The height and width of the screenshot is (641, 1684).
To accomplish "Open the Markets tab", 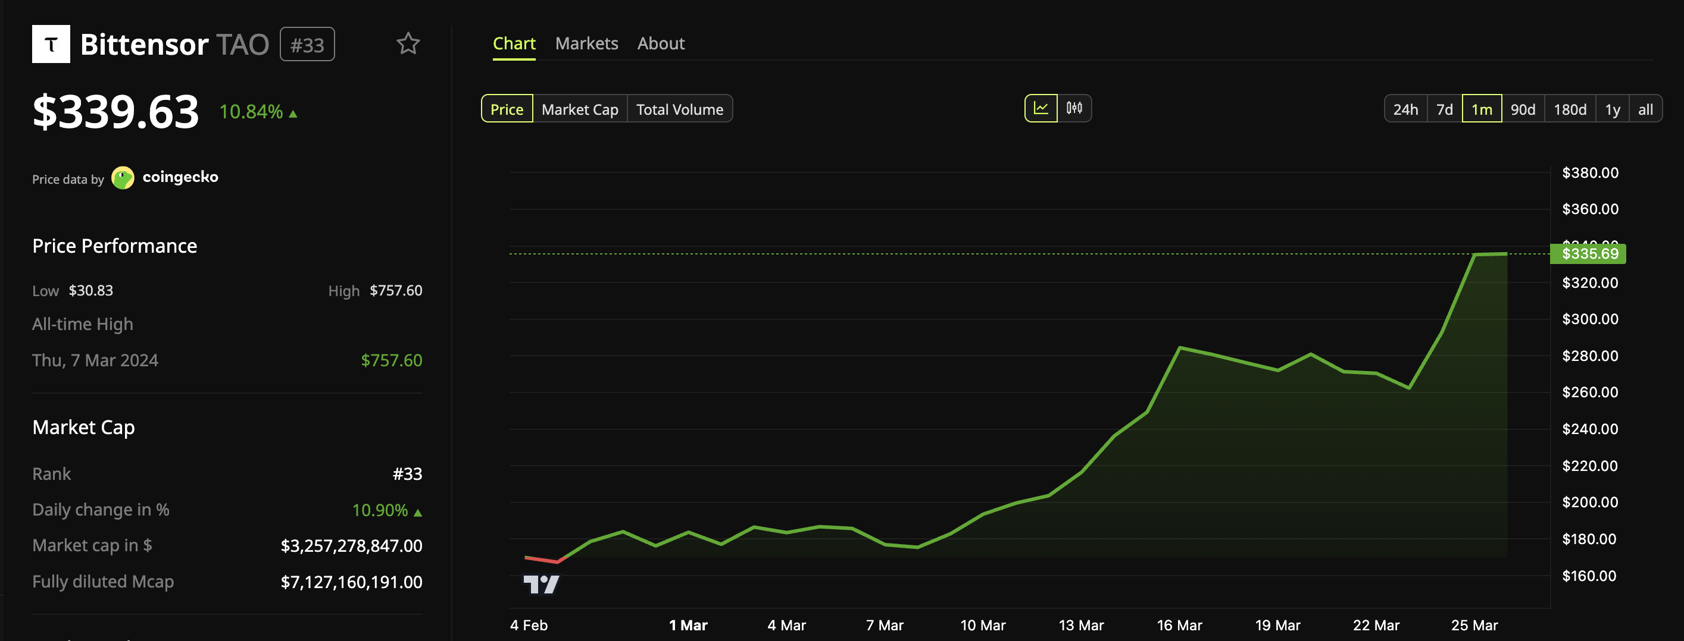I will 586,44.
